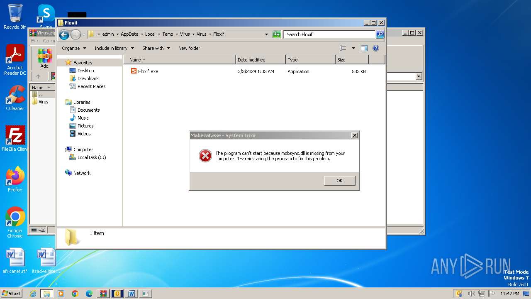Open Include in library menu

pyautogui.click(x=114, y=48)
